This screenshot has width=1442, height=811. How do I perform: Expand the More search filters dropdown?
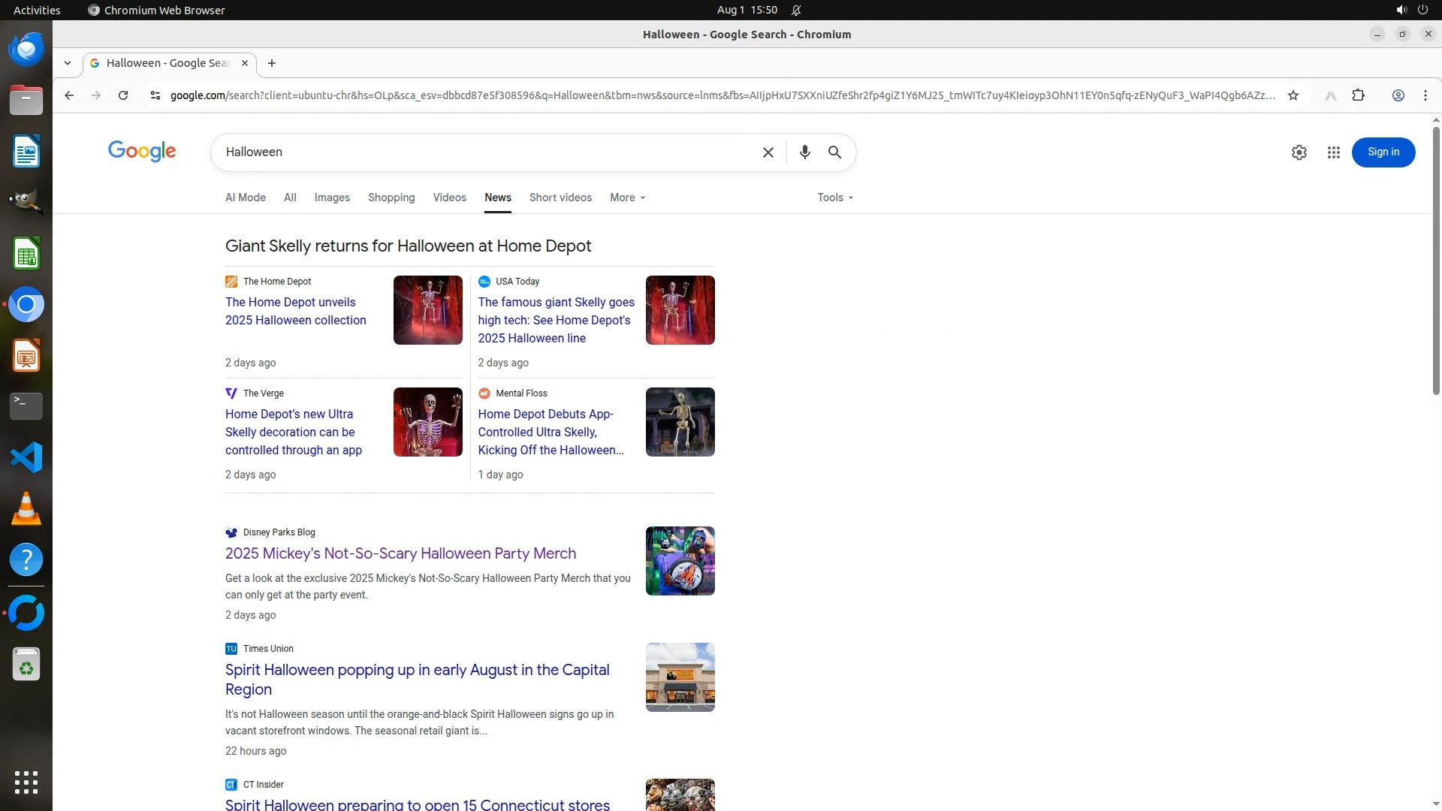[x=627, y=197]
